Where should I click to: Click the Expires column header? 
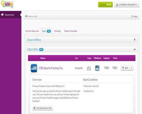pyautogui.click(x=106, y=58)
